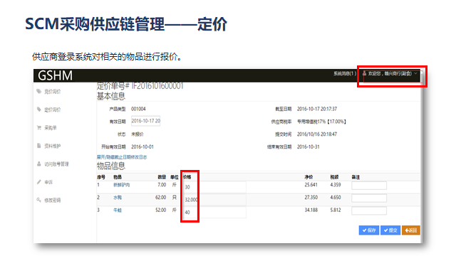Click the blue 提交 button
456x256 pixels.
390,230
